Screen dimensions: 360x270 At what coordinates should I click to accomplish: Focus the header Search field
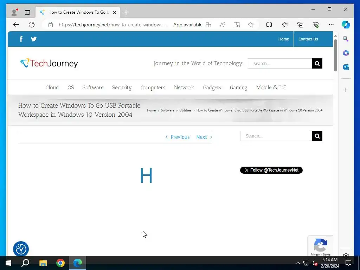pyautogui.click(x=280, y=63)
